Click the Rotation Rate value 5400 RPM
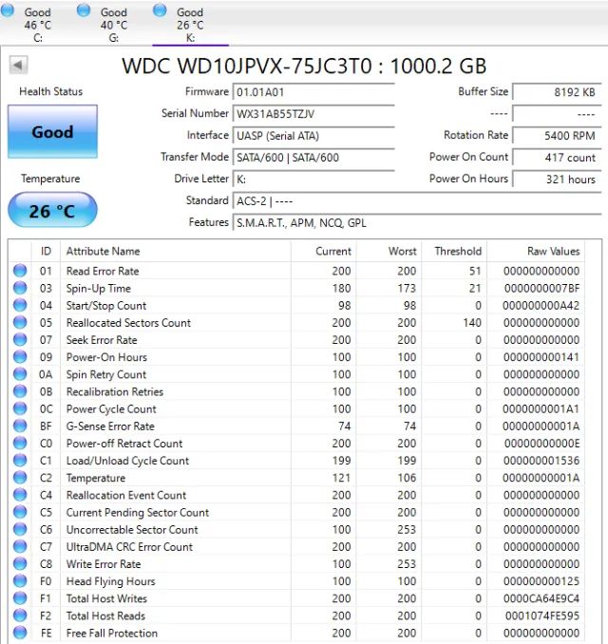Viewport: 608px width, 644px height. tap(557, 136)
